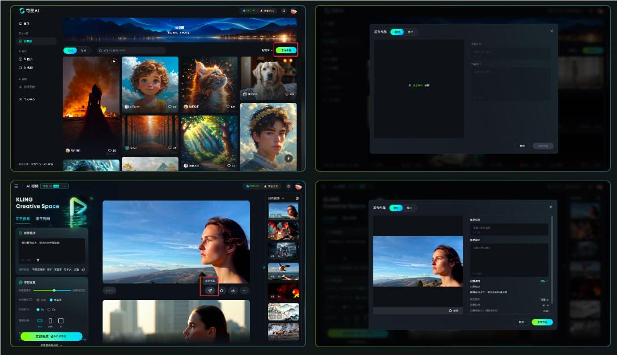Select the 10s duration radio button
This screenshot has height=355, width=617.
[49, 309]
